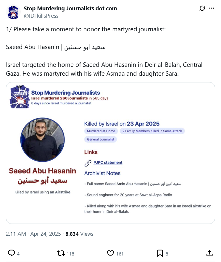This screenshot has height=262, width=221.
Task: Like the post with the heart icon
Action: 110,253
